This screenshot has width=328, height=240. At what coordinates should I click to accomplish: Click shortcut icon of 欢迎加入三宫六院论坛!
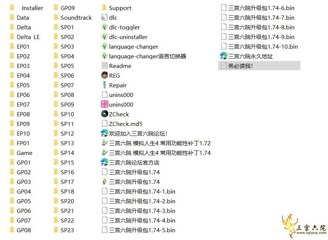pos(104,133)
